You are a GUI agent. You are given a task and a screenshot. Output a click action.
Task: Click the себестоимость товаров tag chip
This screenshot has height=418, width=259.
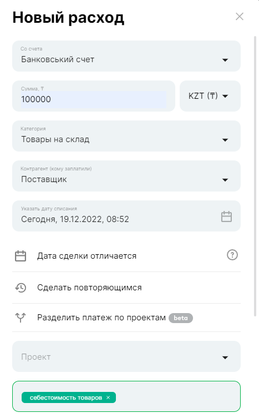tap(66, 397)
